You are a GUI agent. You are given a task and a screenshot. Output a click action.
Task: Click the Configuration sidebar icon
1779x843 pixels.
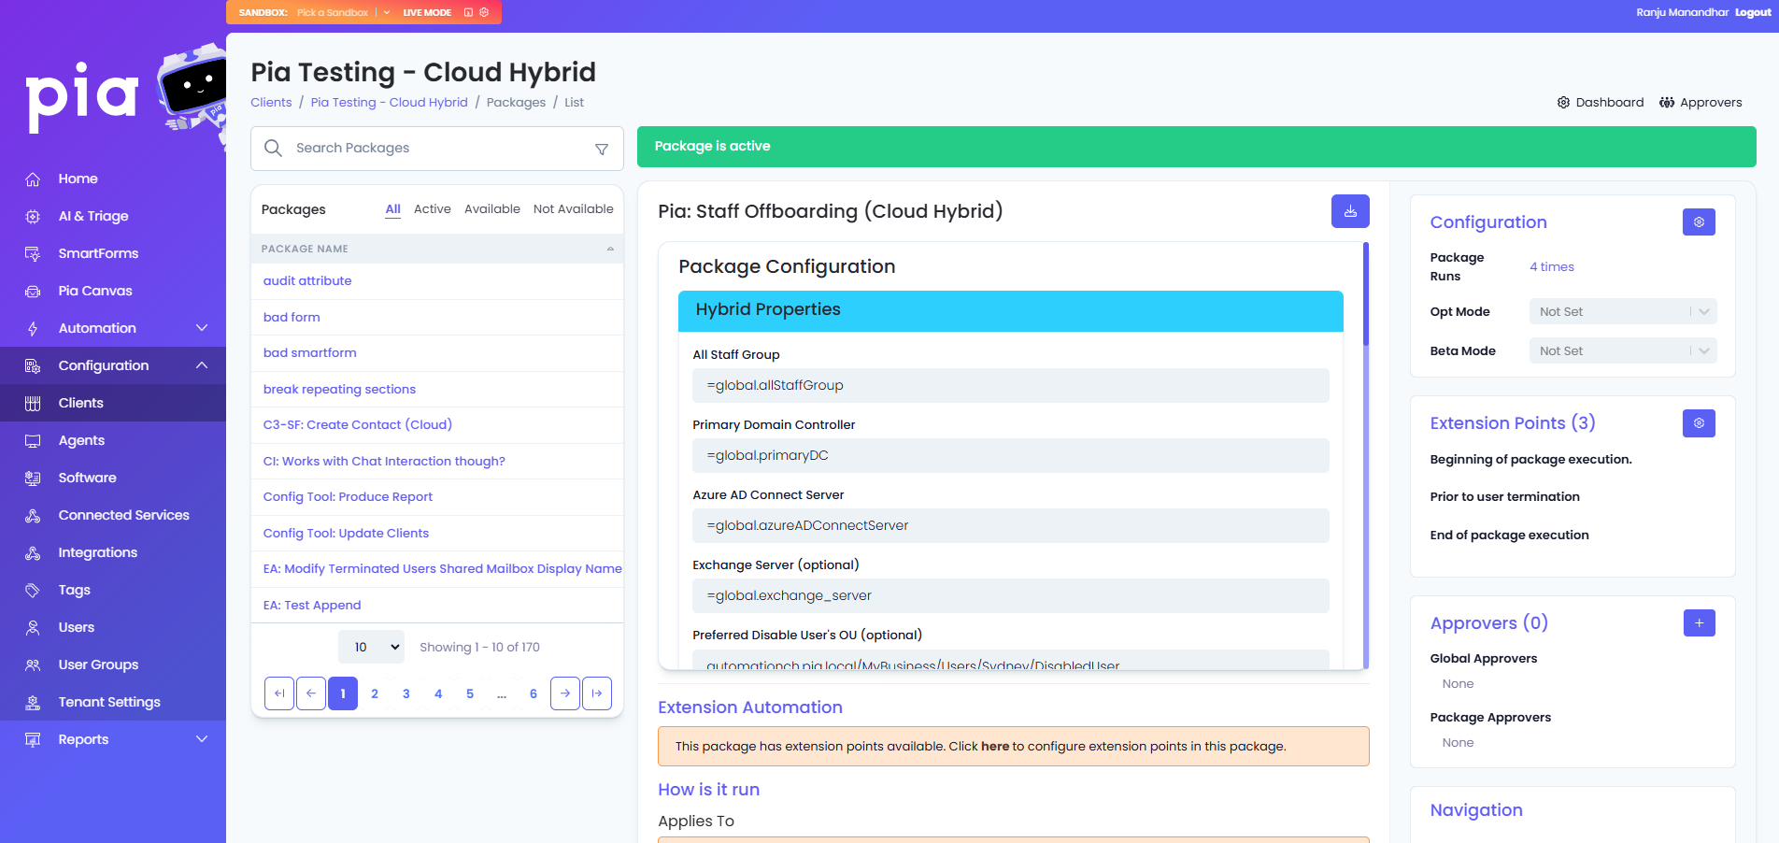33,365
